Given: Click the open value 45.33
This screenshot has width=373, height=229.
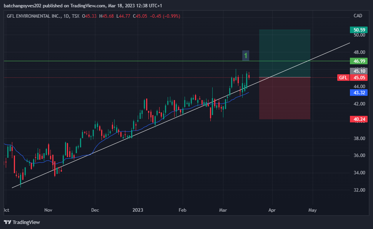Looking at the screenshot, I should tap(91, 16).
